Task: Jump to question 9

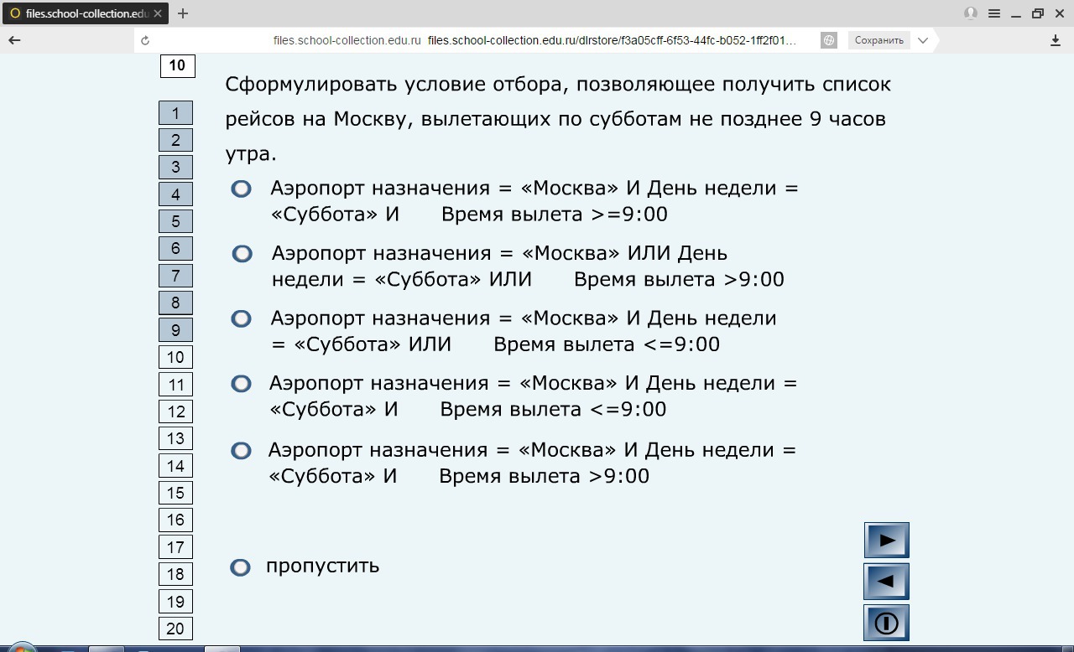Action: 175,330
